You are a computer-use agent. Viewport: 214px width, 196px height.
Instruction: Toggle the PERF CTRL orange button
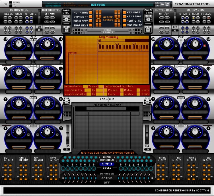click(124, 21)
